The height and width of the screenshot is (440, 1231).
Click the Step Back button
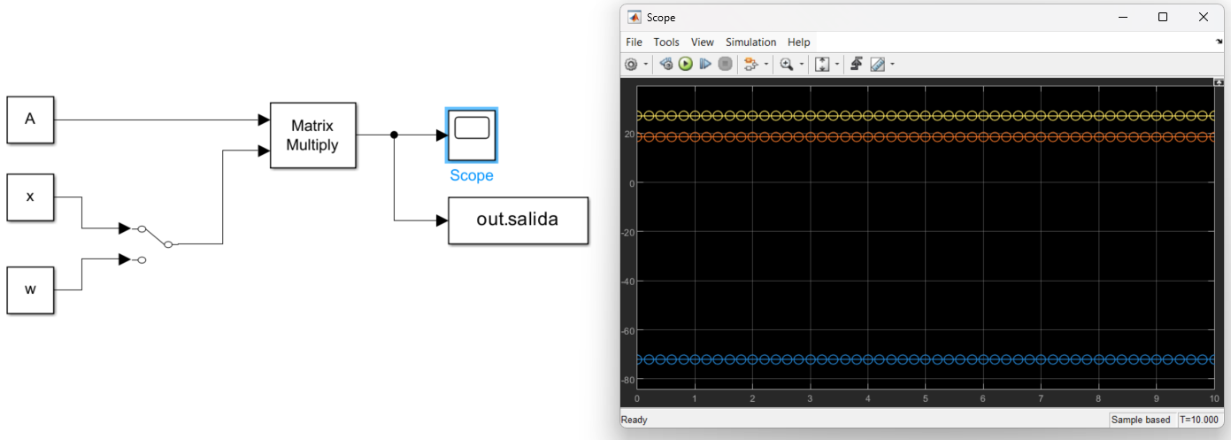pos(666,65)
